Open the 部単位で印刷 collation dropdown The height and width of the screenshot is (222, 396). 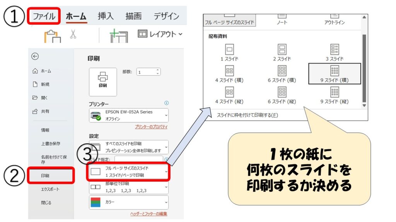tap(128, 187)
